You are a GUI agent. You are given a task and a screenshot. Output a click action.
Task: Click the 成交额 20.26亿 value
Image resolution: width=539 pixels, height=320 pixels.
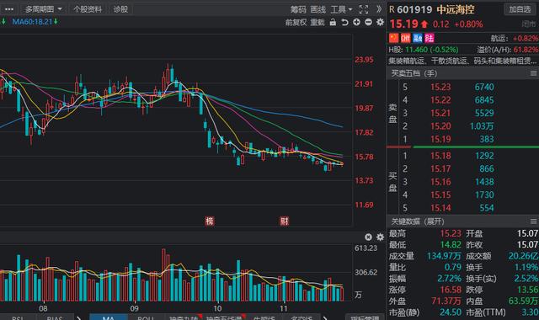tap(523, 256)
